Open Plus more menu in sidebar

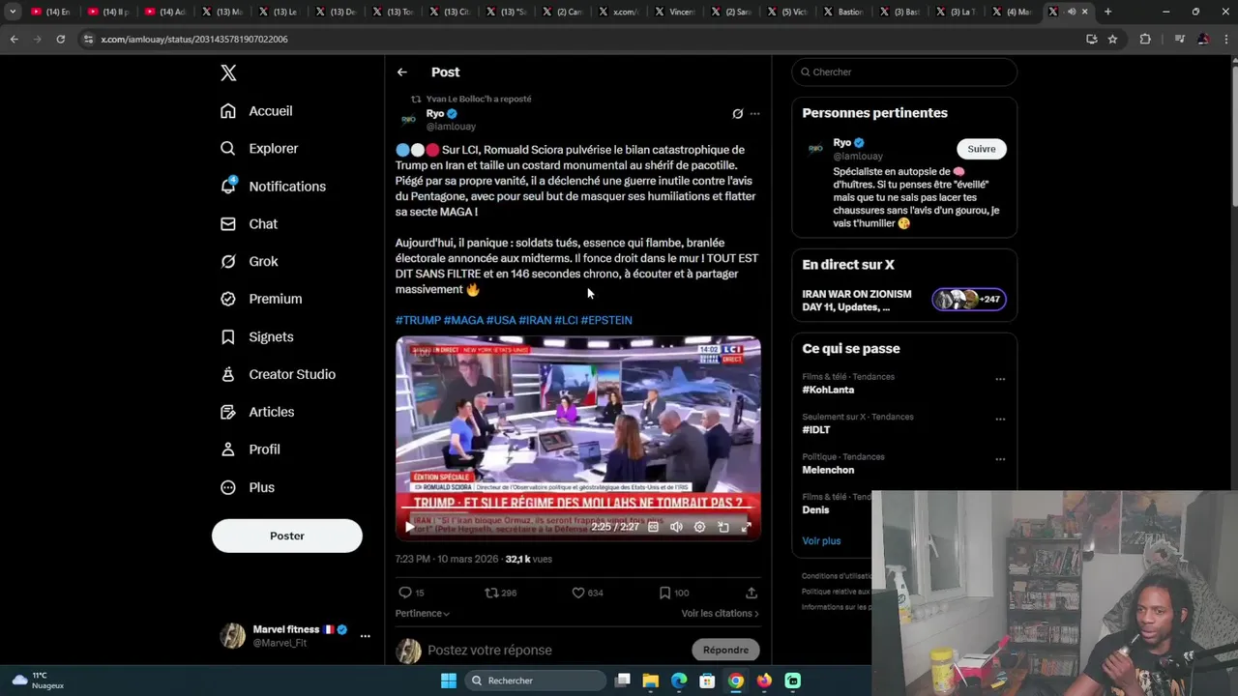228,487
